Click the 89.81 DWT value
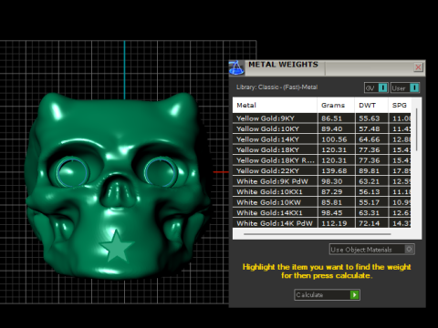Image resolution: width=438 pixels, height=328 pixels. [370, 171]
